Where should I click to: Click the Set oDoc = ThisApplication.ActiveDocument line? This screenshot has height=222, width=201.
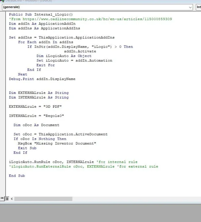(x=61, y=134)
